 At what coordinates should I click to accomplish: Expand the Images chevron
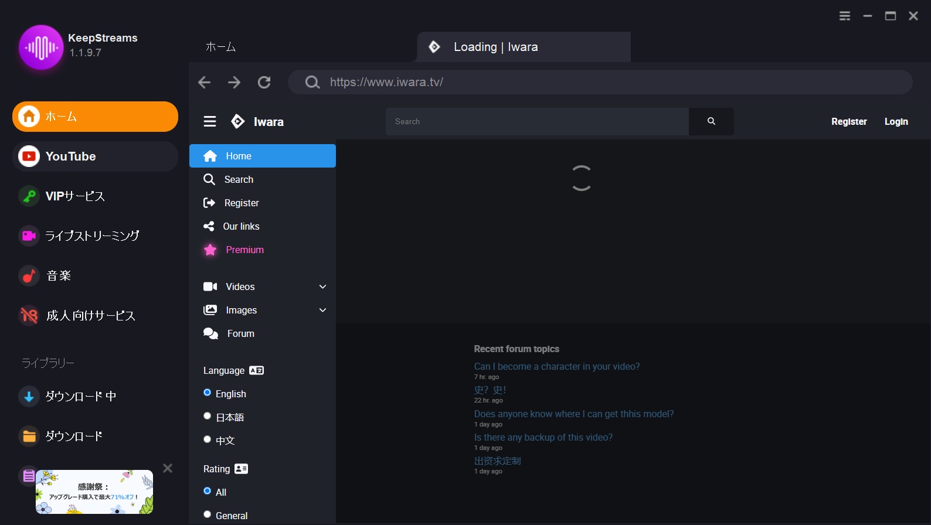322,310
